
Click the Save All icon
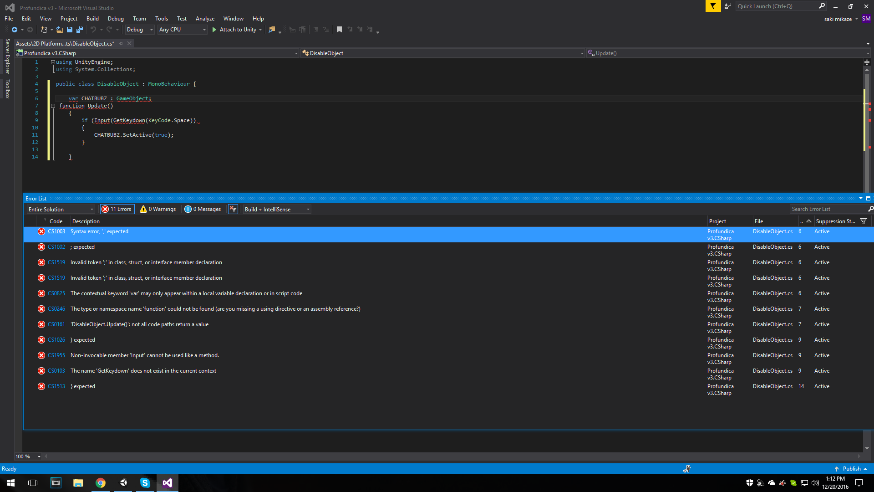(80, 30)
